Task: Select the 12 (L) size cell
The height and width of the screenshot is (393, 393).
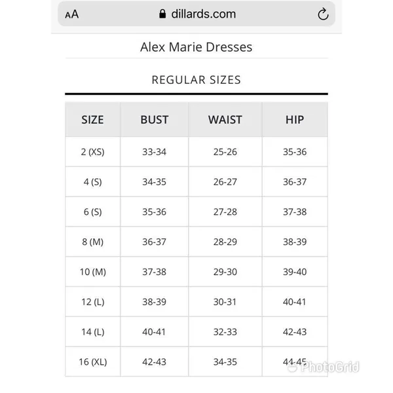Action: click(92, 302)
